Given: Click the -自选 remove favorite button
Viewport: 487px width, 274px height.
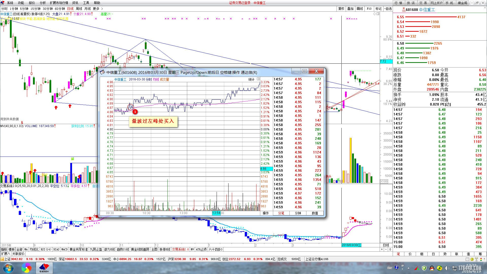Looking at the screenshot, I should coord(388,9).
